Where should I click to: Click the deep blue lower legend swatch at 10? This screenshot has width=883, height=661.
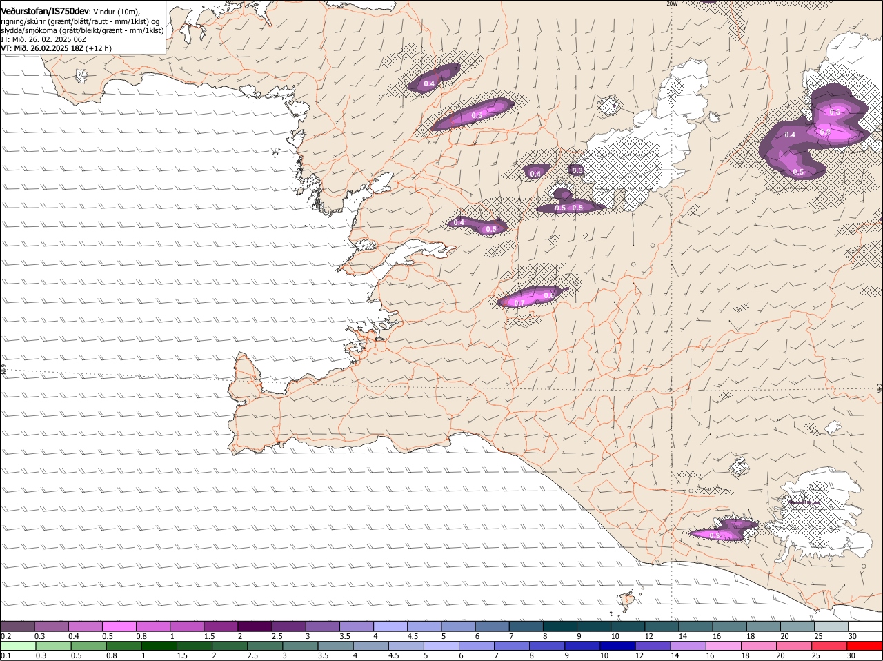(x=617, y=646)
